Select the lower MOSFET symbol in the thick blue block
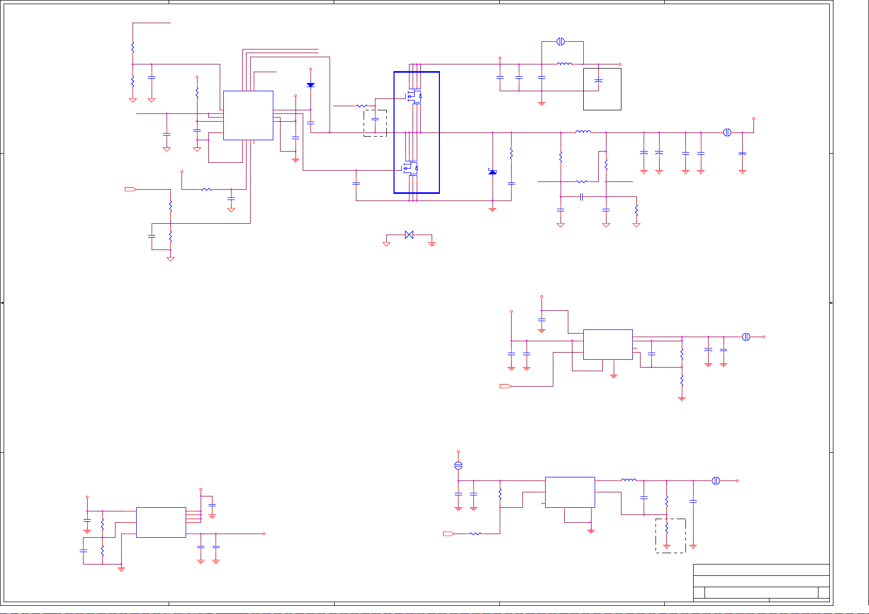 click(411, 168)
